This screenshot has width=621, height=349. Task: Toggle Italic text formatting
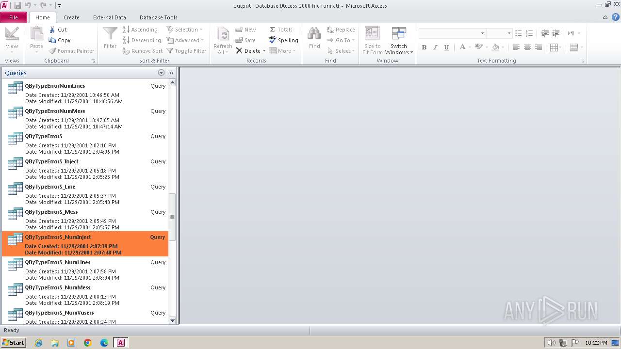(x=435, y=47)
